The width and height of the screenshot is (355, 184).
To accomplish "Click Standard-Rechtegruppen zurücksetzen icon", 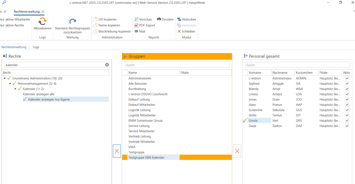I will pos(72,22).
